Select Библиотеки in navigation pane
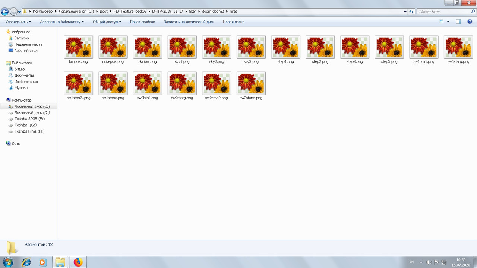This screenshot has width=477, height=268. point(22,63)
